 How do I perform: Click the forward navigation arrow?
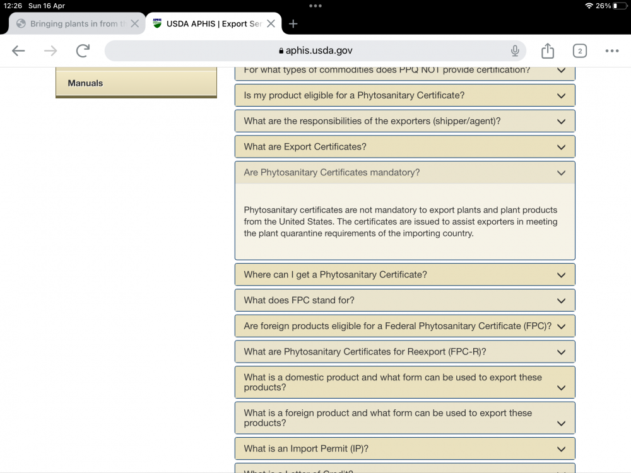coord(50,50)
